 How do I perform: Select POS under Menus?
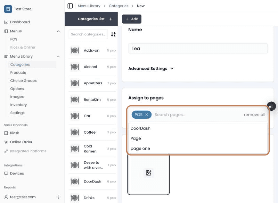coord(14,39)
